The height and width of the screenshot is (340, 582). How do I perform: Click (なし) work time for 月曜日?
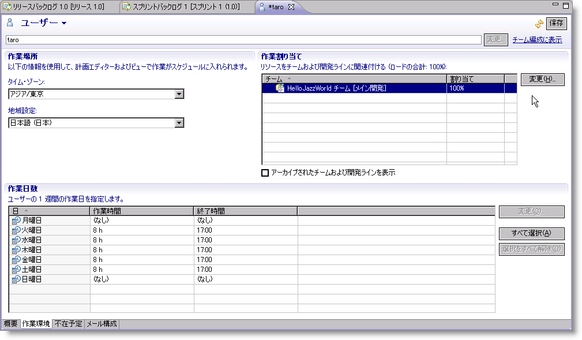pos(142,221)
